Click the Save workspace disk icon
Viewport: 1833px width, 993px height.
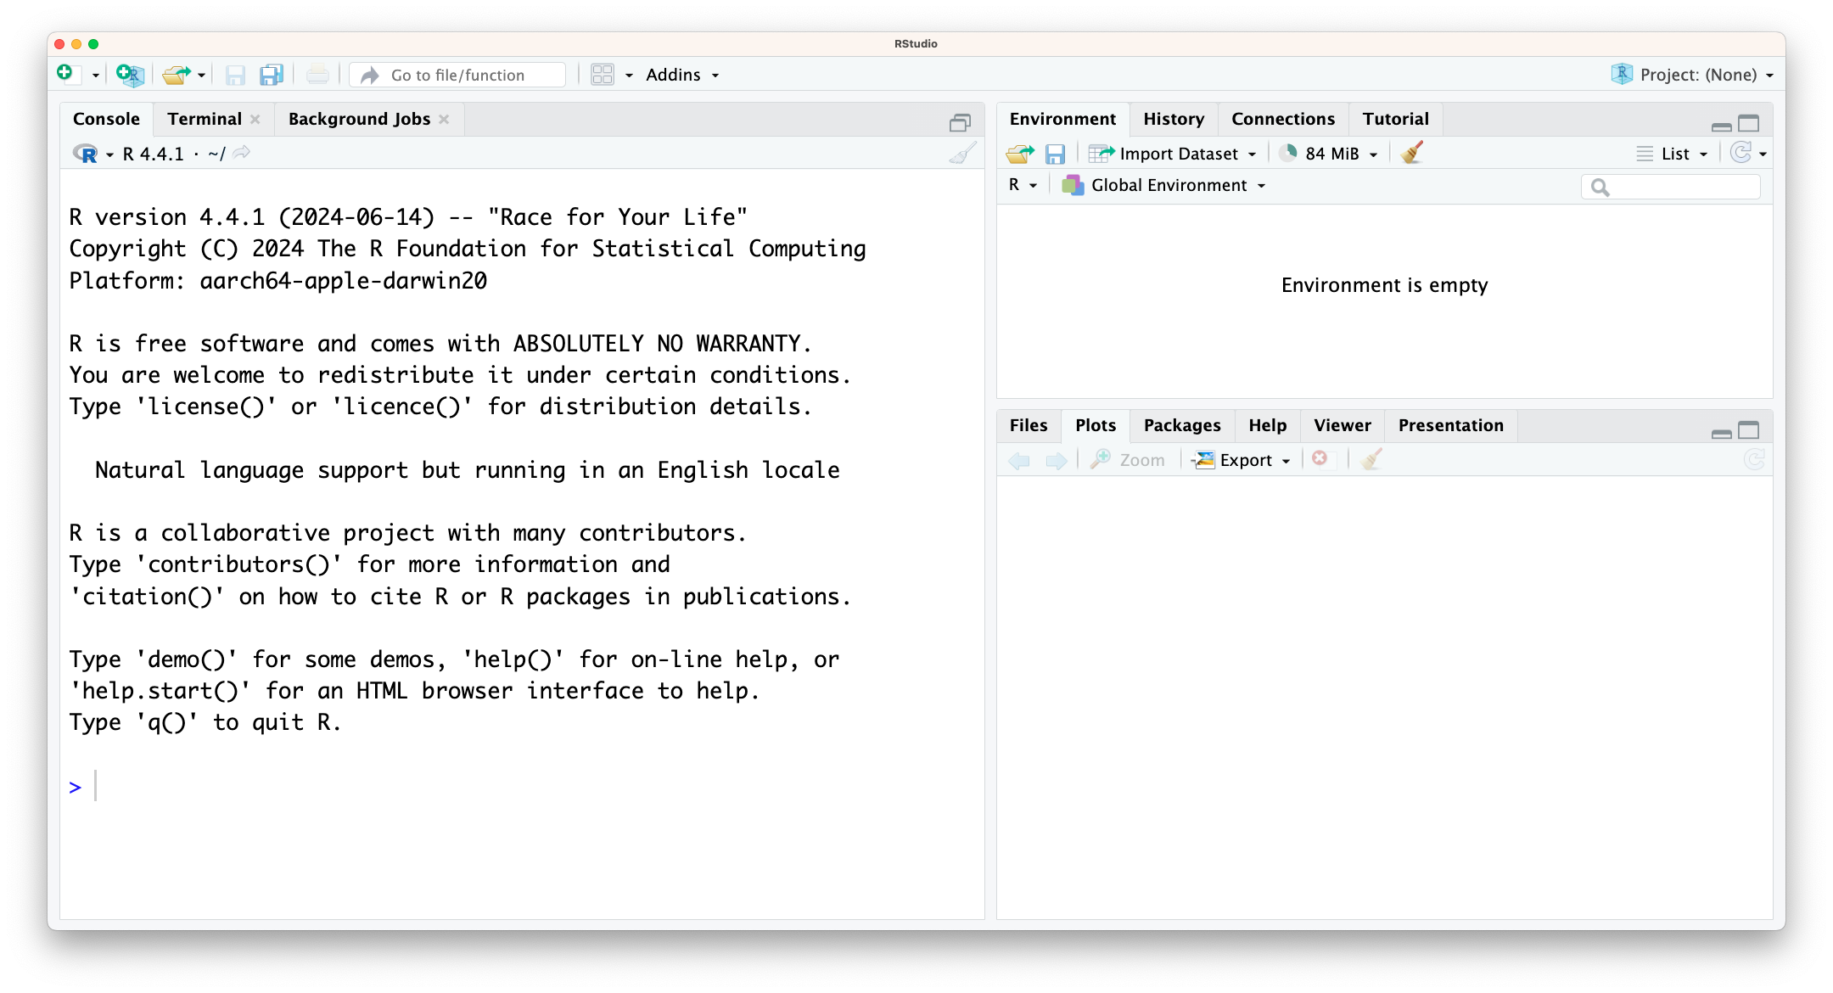coord(1055,154)
